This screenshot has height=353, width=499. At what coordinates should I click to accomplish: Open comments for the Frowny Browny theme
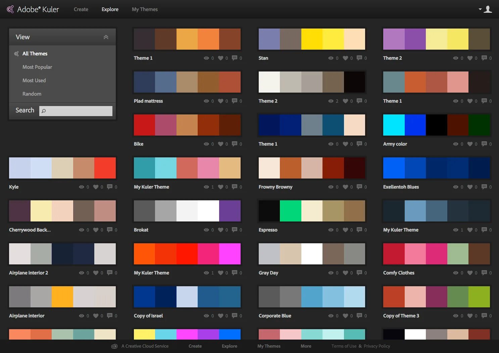click(x=359, y=187)
